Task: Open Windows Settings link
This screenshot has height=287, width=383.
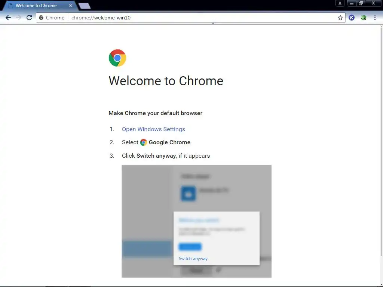Action: 153,129
